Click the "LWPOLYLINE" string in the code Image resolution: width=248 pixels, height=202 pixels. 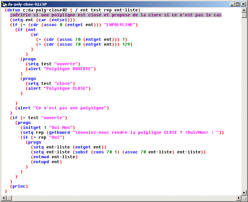[121, 25]
